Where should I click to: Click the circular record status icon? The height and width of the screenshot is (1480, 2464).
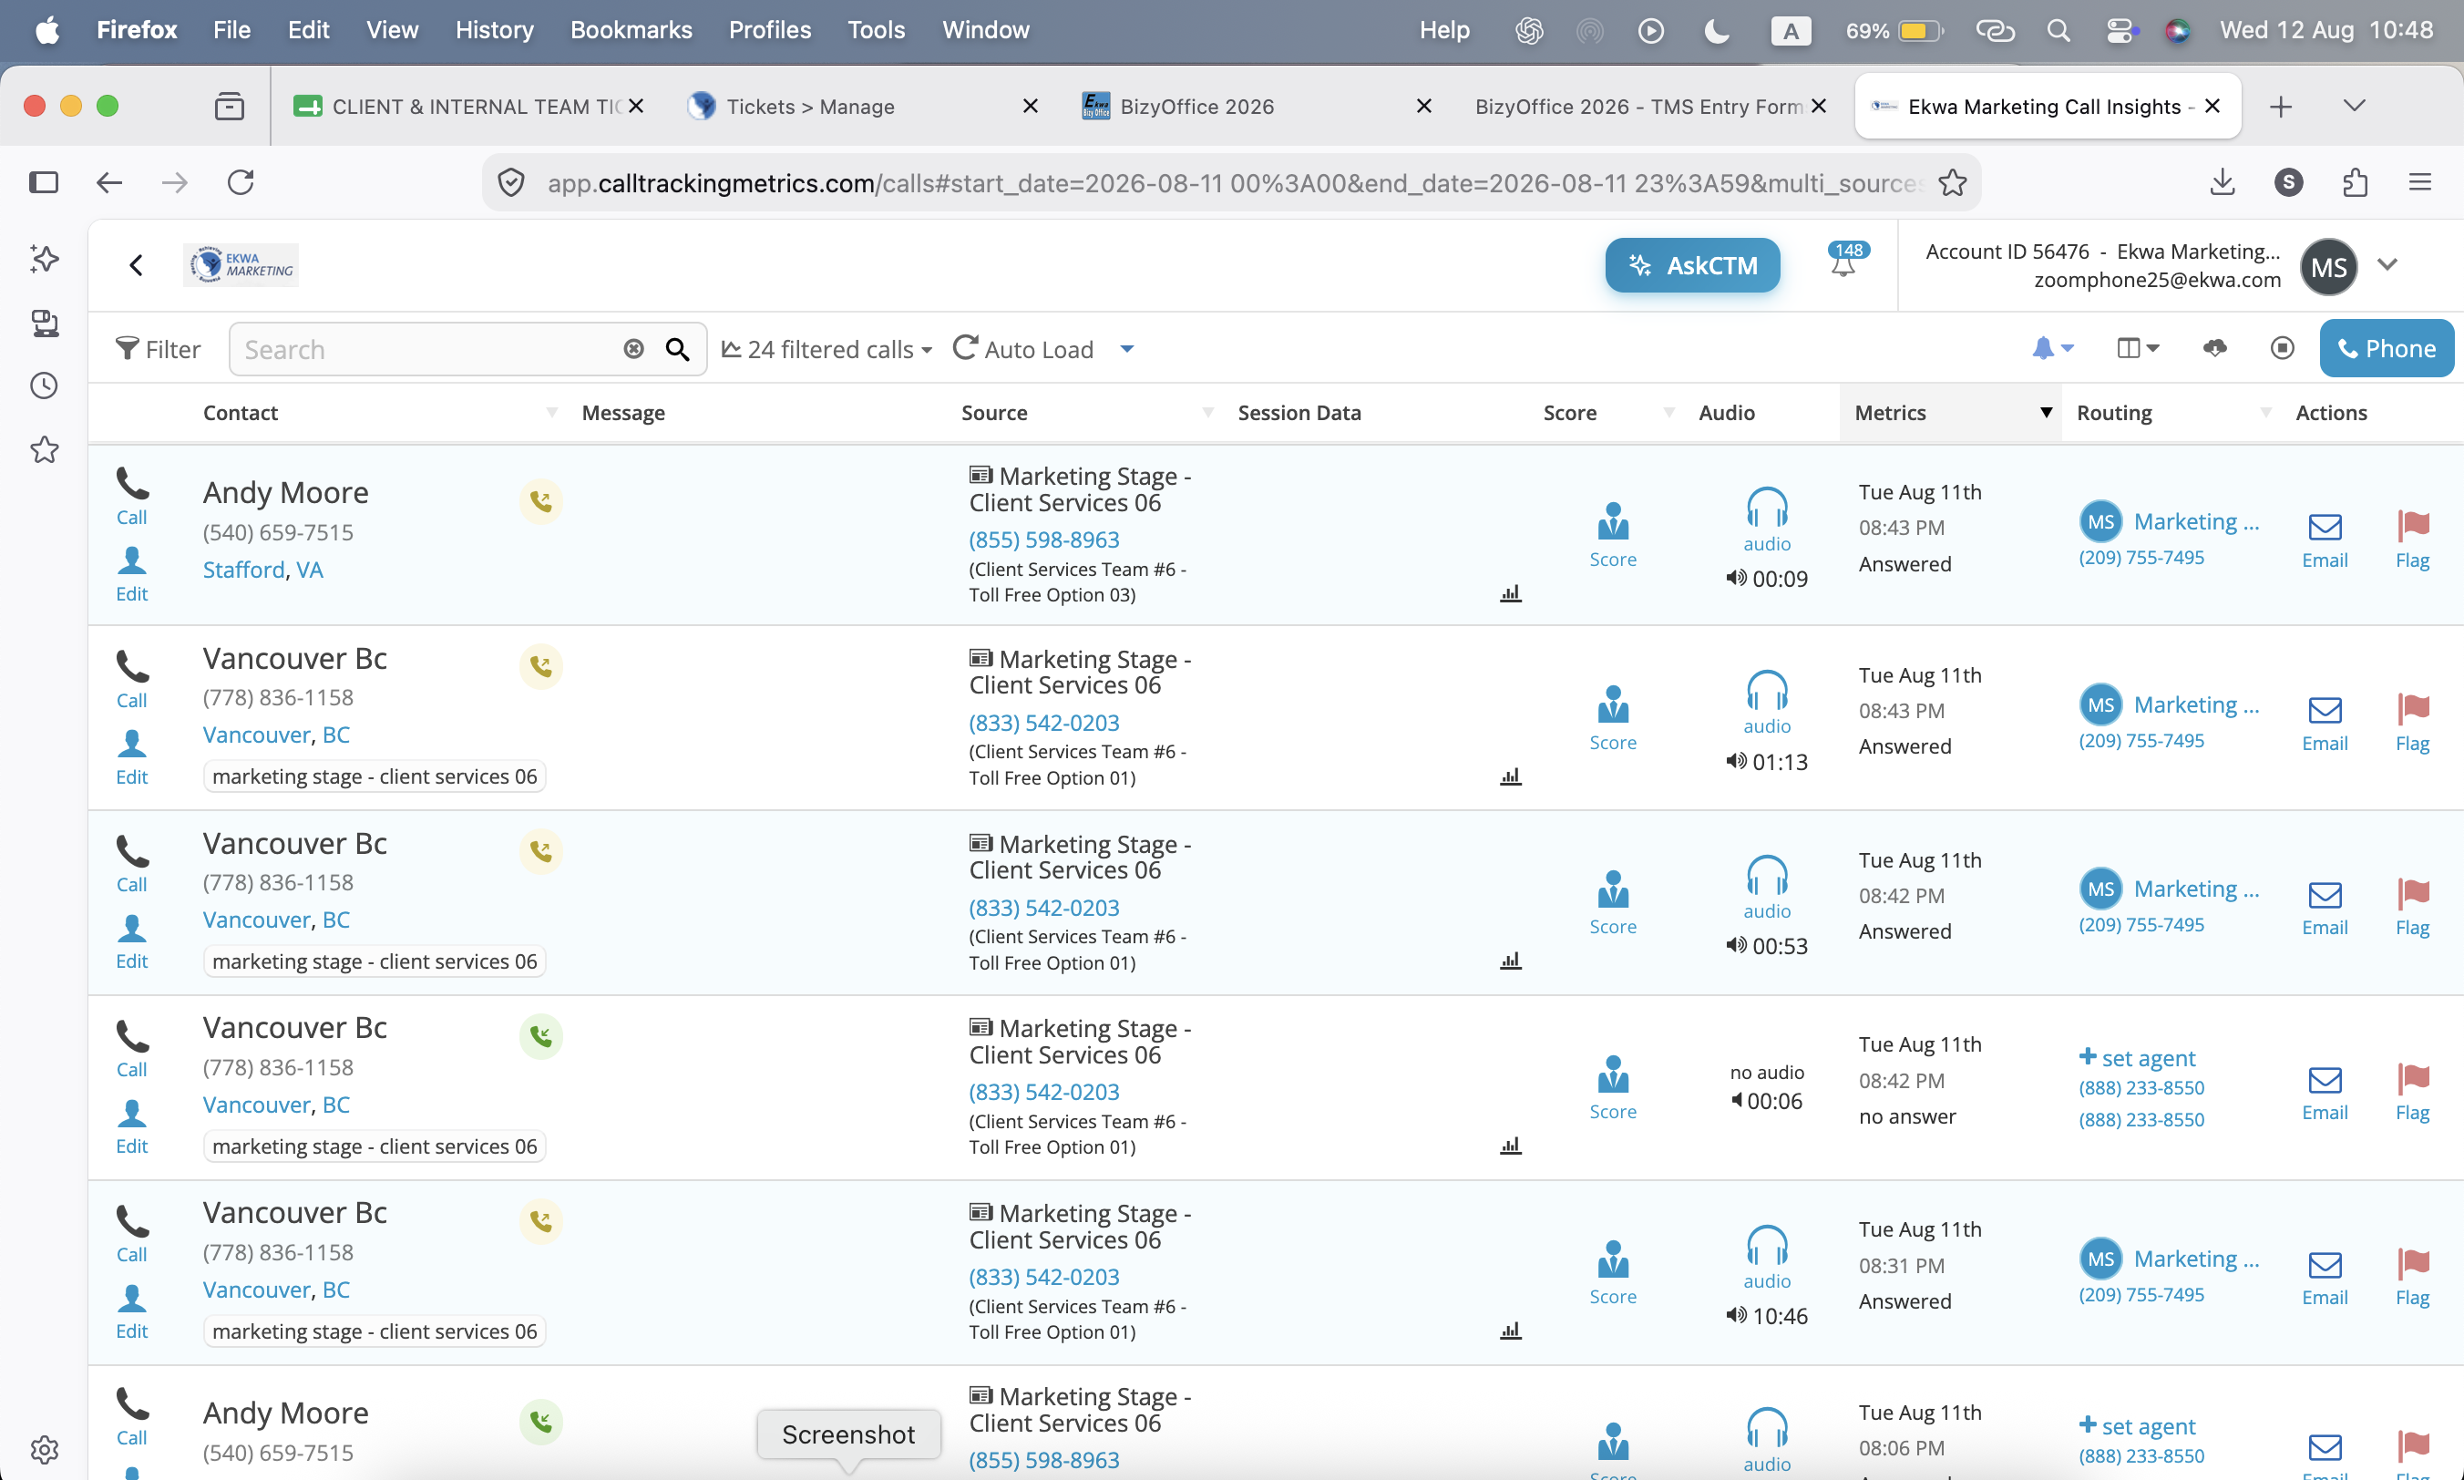2283,348
